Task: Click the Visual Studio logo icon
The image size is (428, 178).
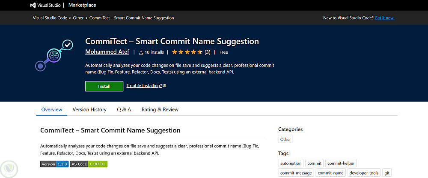Action: (x=33, y=5)
